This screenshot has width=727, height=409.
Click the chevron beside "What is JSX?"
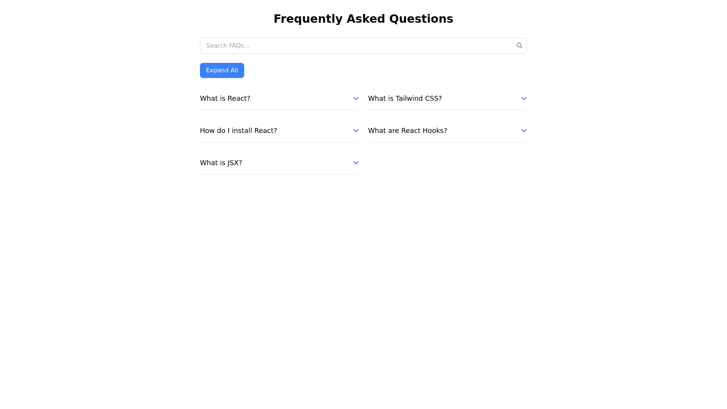point(356,162)
